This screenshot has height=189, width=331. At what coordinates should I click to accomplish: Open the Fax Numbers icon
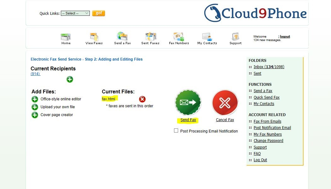[x=179, y=37]
